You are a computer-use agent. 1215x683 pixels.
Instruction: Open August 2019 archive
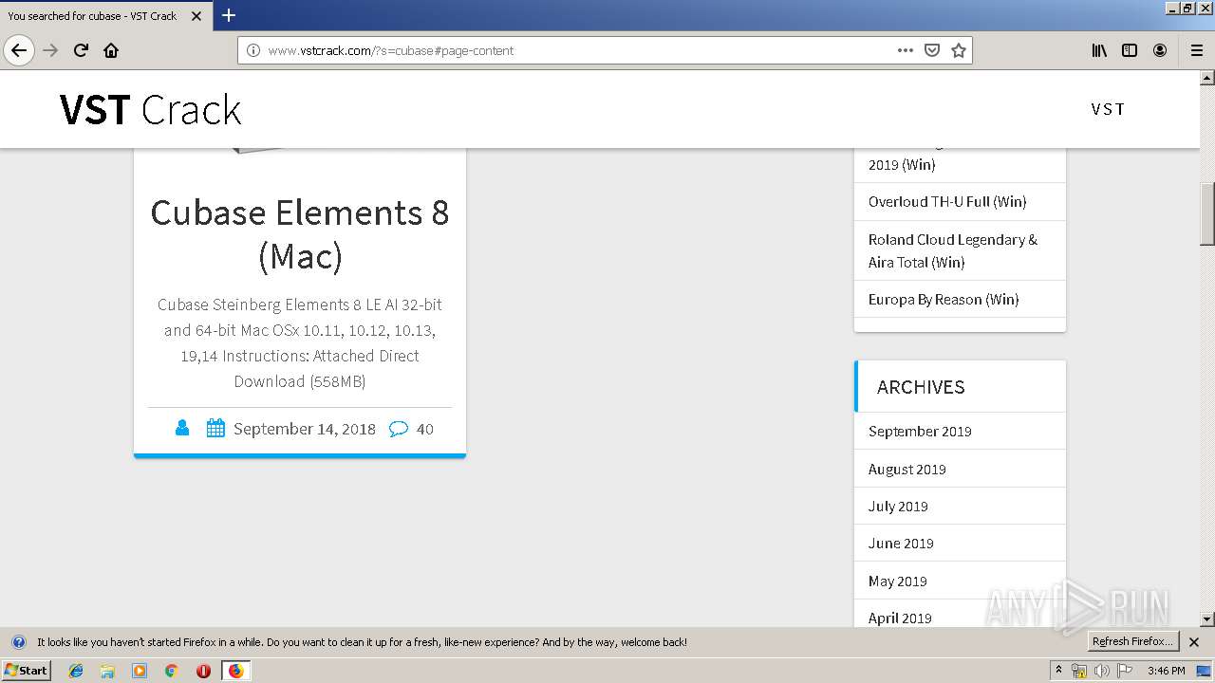907,469
